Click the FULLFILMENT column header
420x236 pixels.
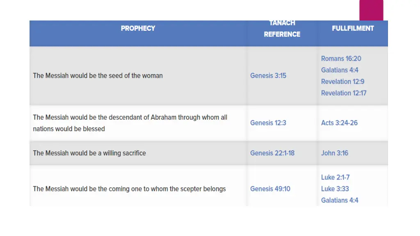coord(353,28)
